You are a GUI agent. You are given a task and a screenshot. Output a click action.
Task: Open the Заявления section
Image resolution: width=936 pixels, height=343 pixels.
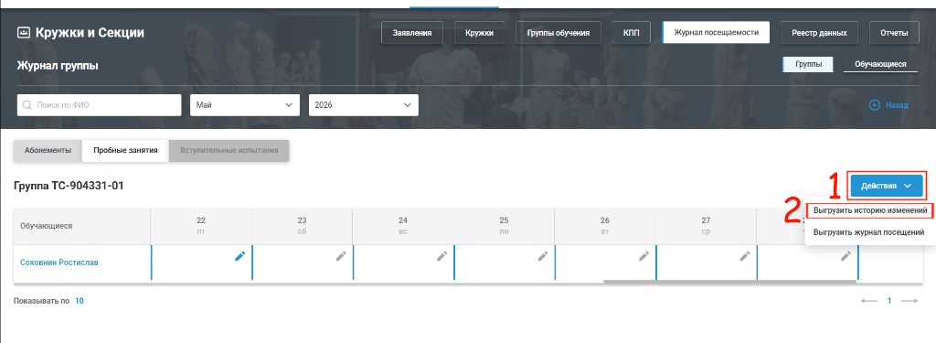[412, 33]
